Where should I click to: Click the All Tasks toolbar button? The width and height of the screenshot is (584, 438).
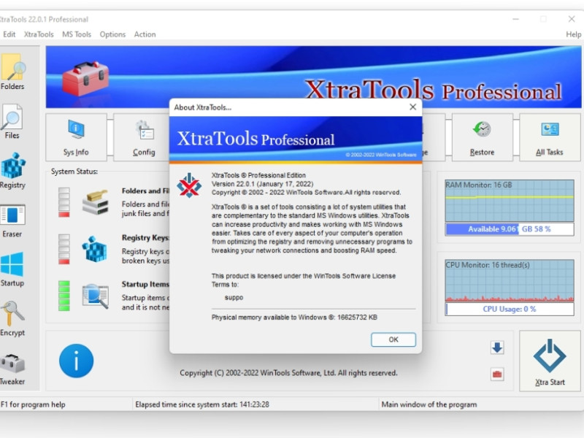[550, 137]
